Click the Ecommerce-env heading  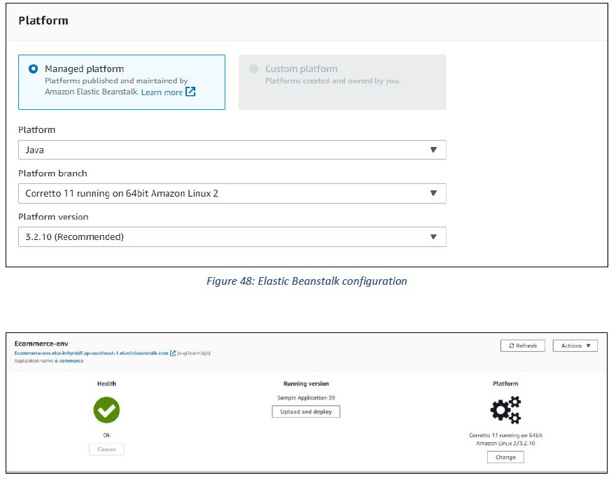41,344
